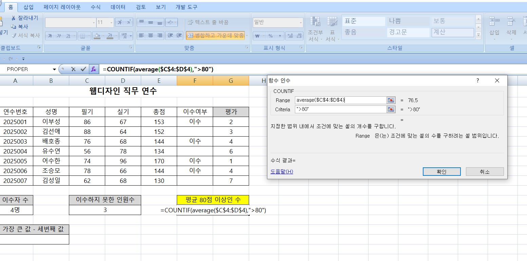
Task: Click the 잘라내기 cut scissors icon
Action: click(x=14, y=18)
